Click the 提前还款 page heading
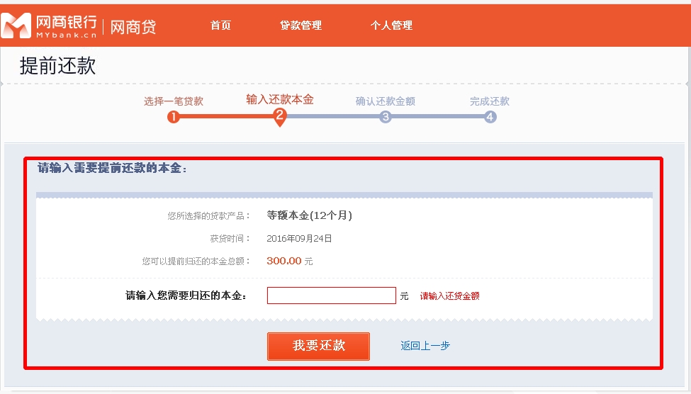This screenshot has width=691, height=394. (x=57, y=67)
